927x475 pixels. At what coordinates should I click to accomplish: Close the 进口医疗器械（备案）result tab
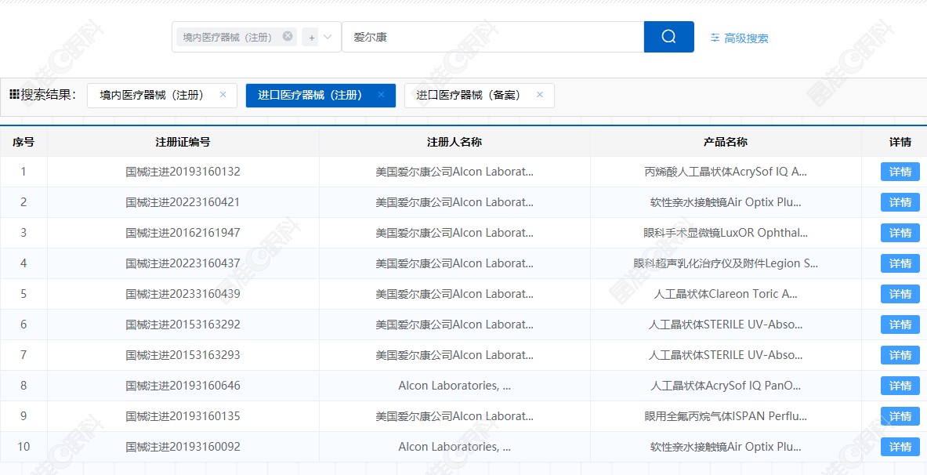[540, 95]
